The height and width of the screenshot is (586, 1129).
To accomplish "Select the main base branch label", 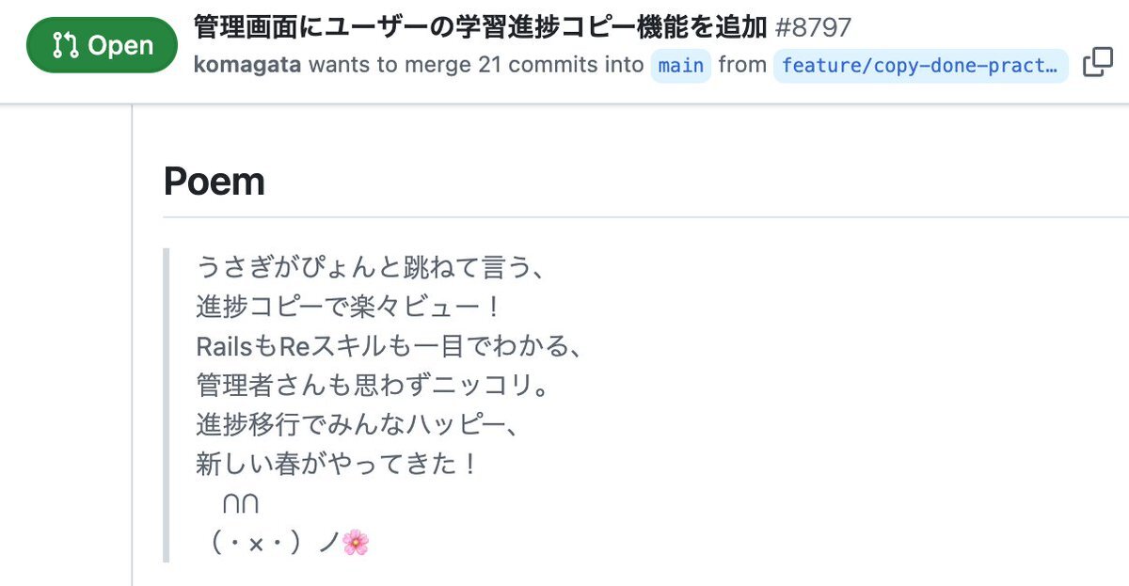I will [x=681, y=66].
